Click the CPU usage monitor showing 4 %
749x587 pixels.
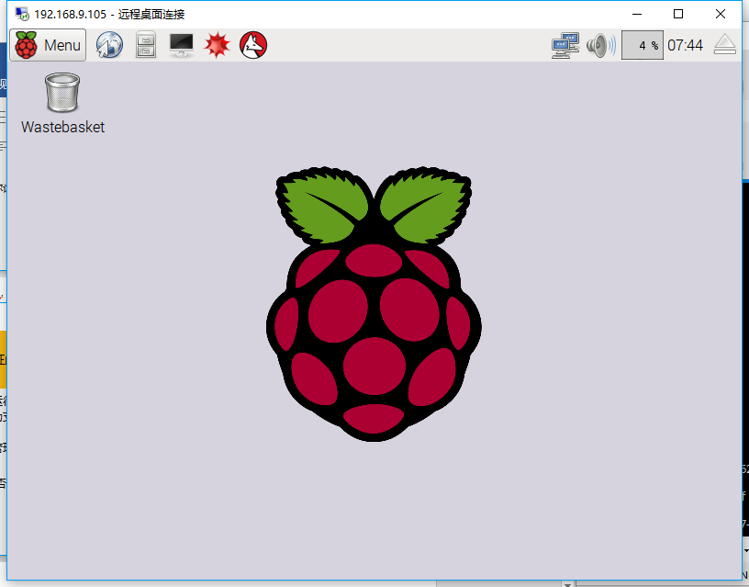643,45
